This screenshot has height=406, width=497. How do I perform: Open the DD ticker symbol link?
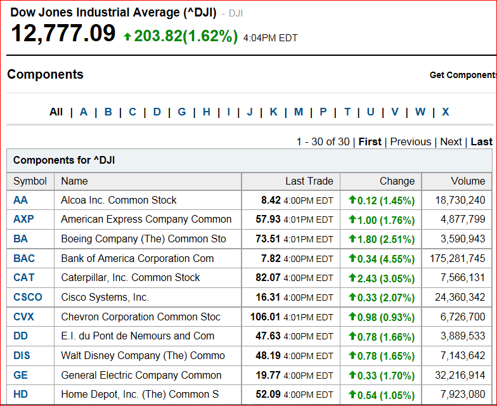coord(20,336)
